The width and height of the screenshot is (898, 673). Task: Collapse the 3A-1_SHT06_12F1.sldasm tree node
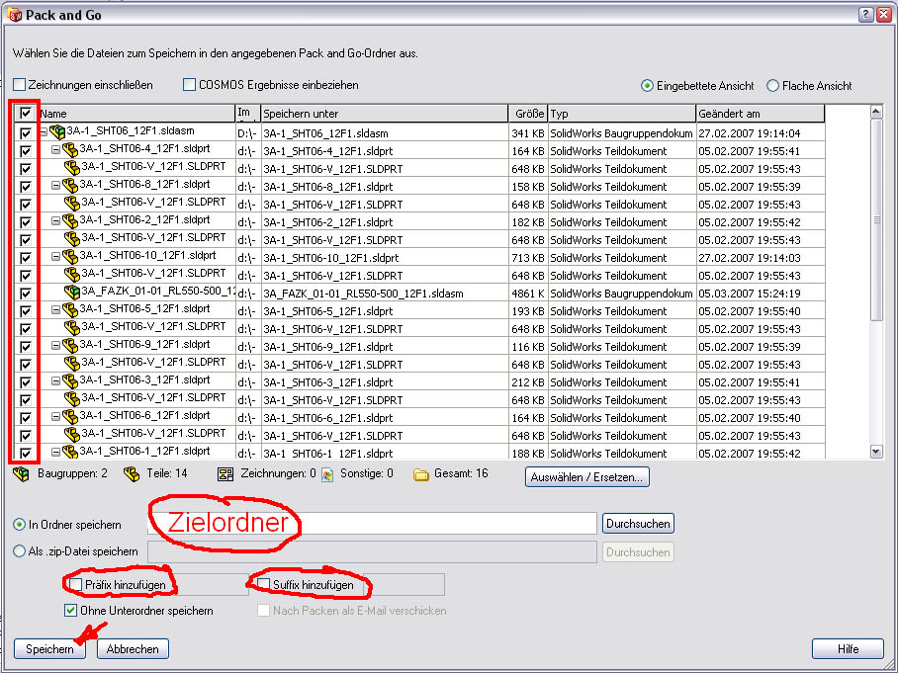coord(44,132)
